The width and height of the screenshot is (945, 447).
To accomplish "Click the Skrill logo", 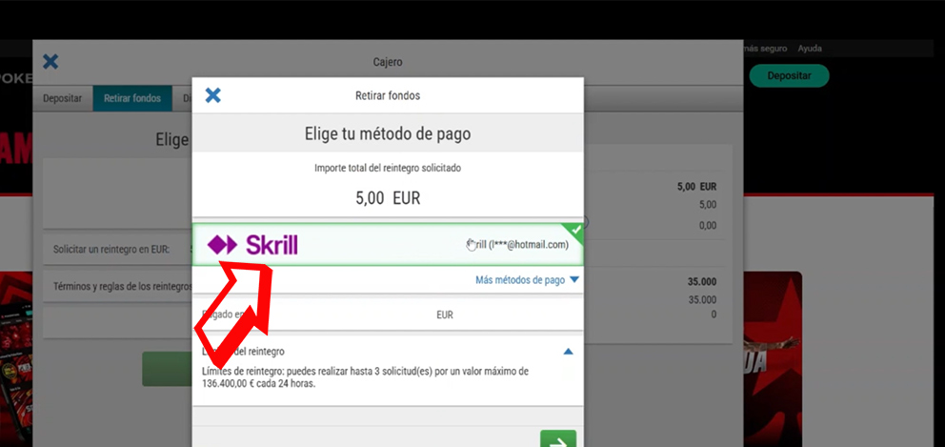I will pyautogui.click(x=252, y=245).
